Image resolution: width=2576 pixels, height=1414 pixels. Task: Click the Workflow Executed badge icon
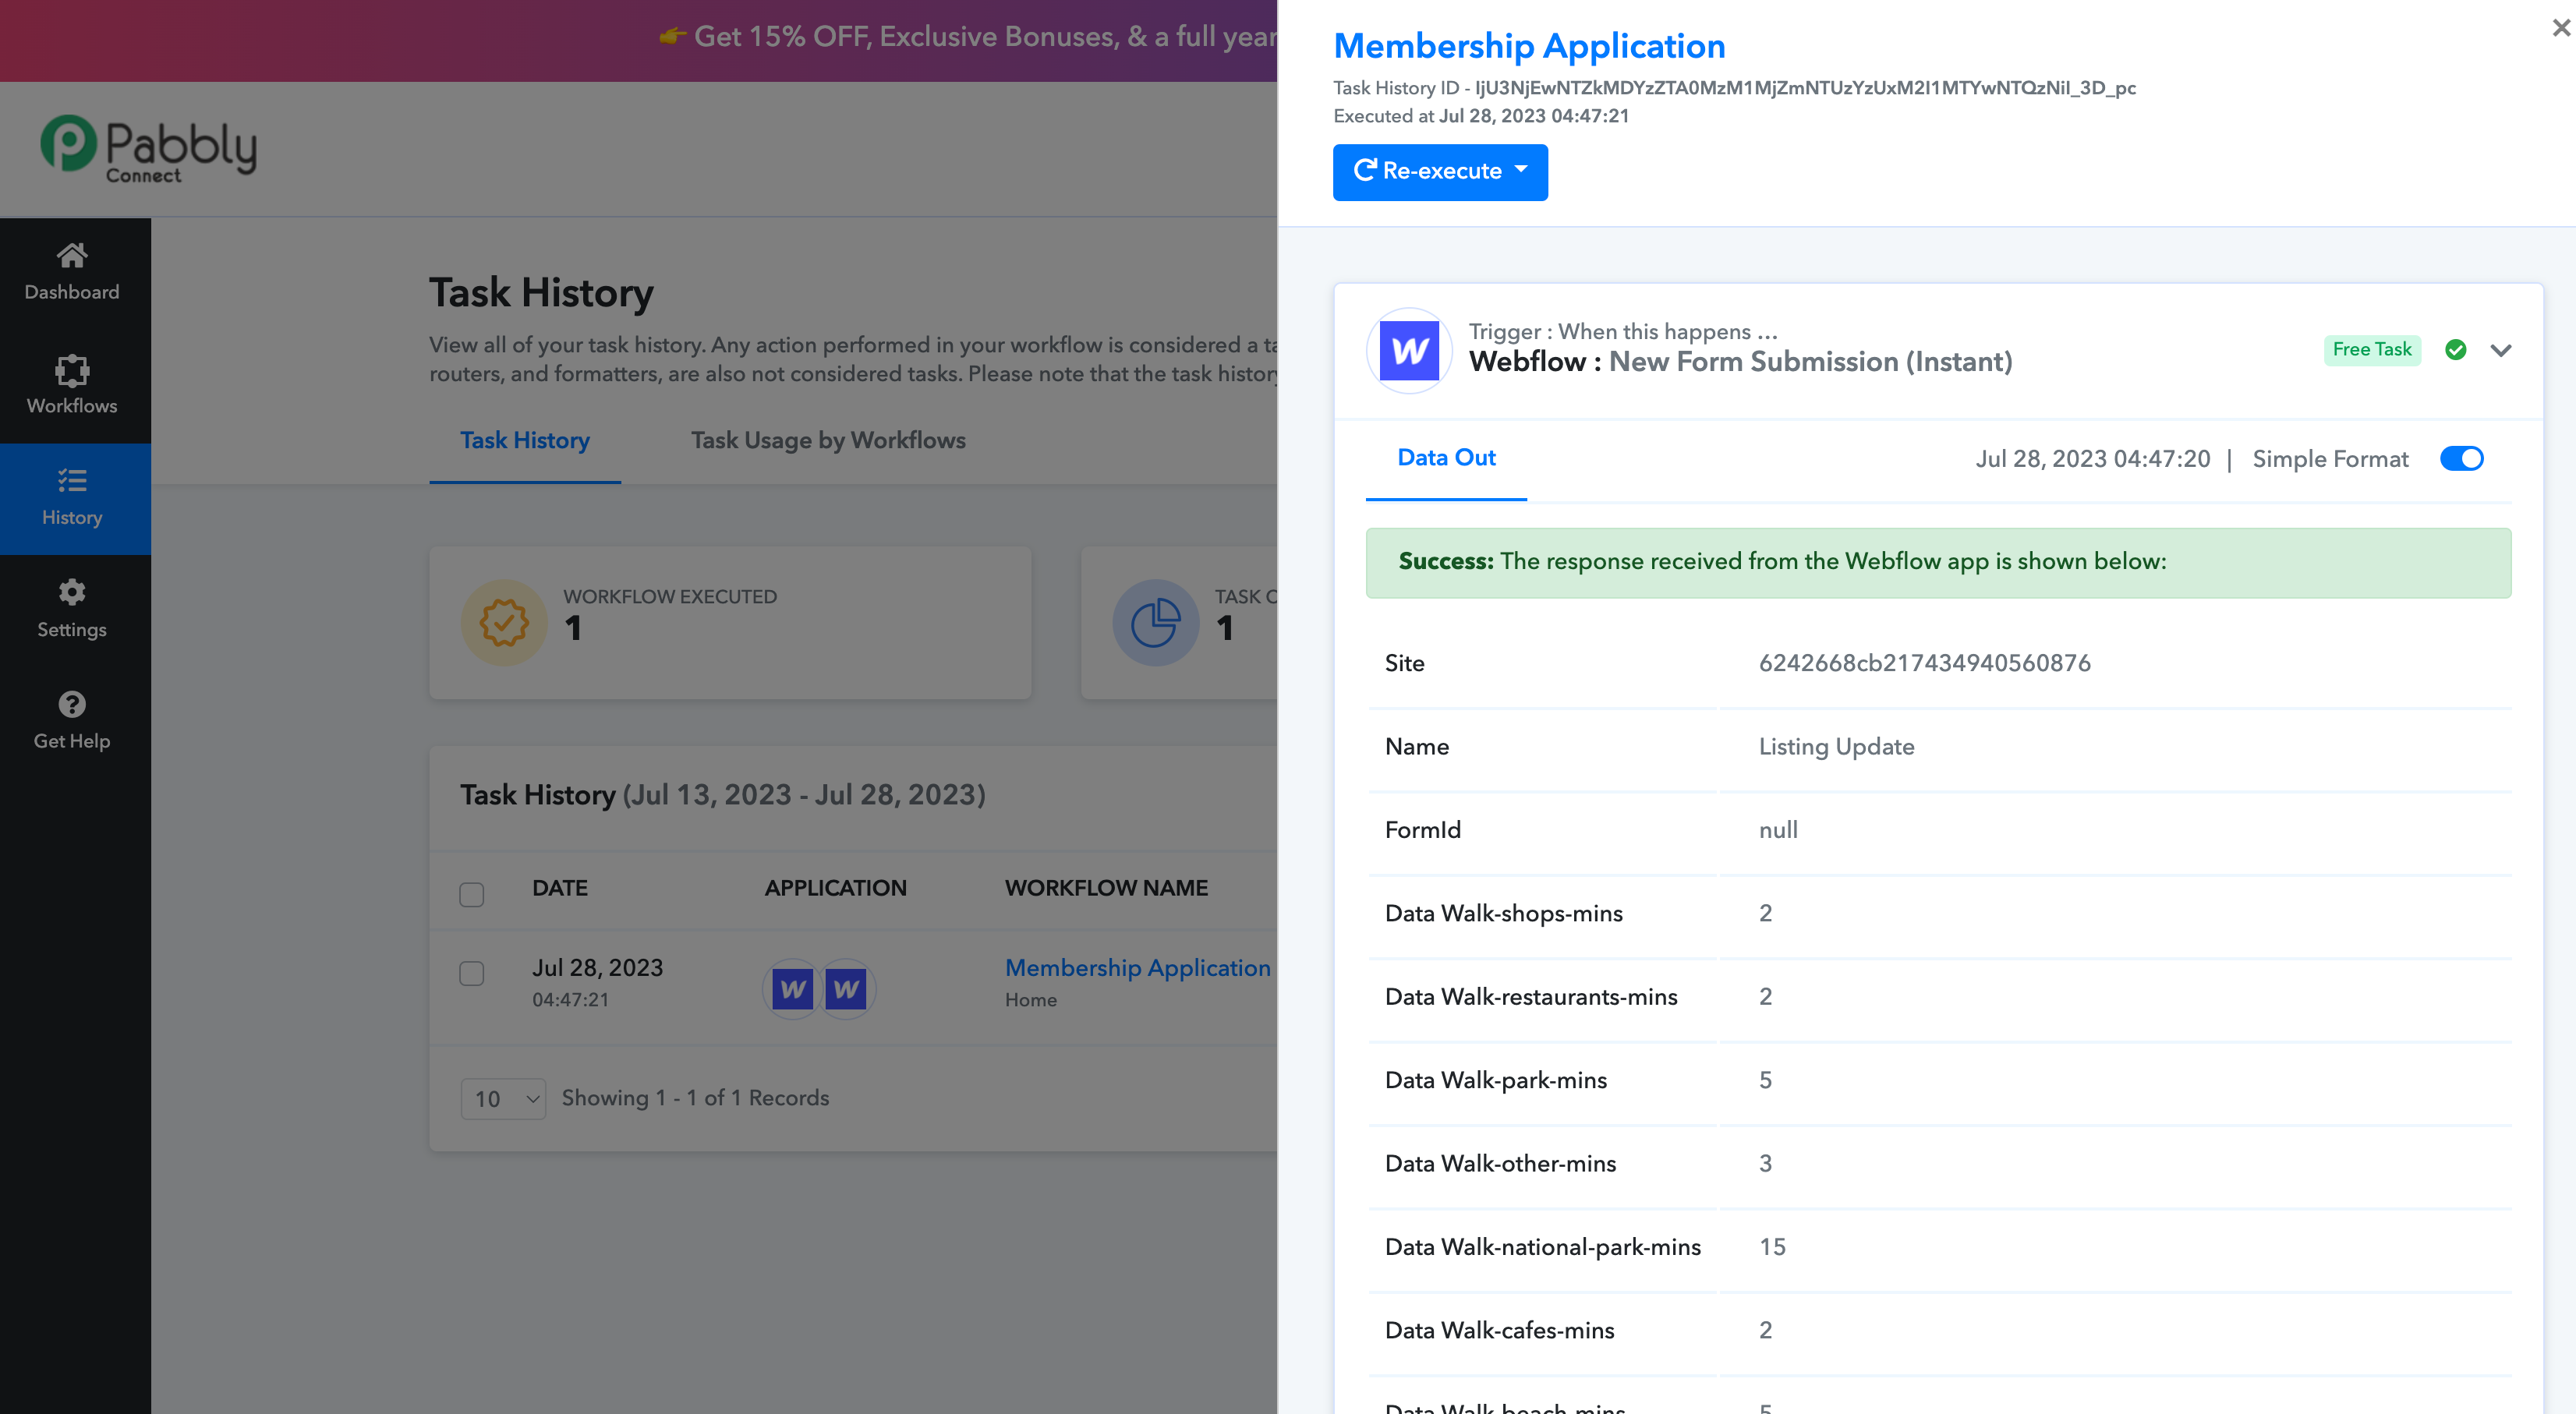click(504, 623)
